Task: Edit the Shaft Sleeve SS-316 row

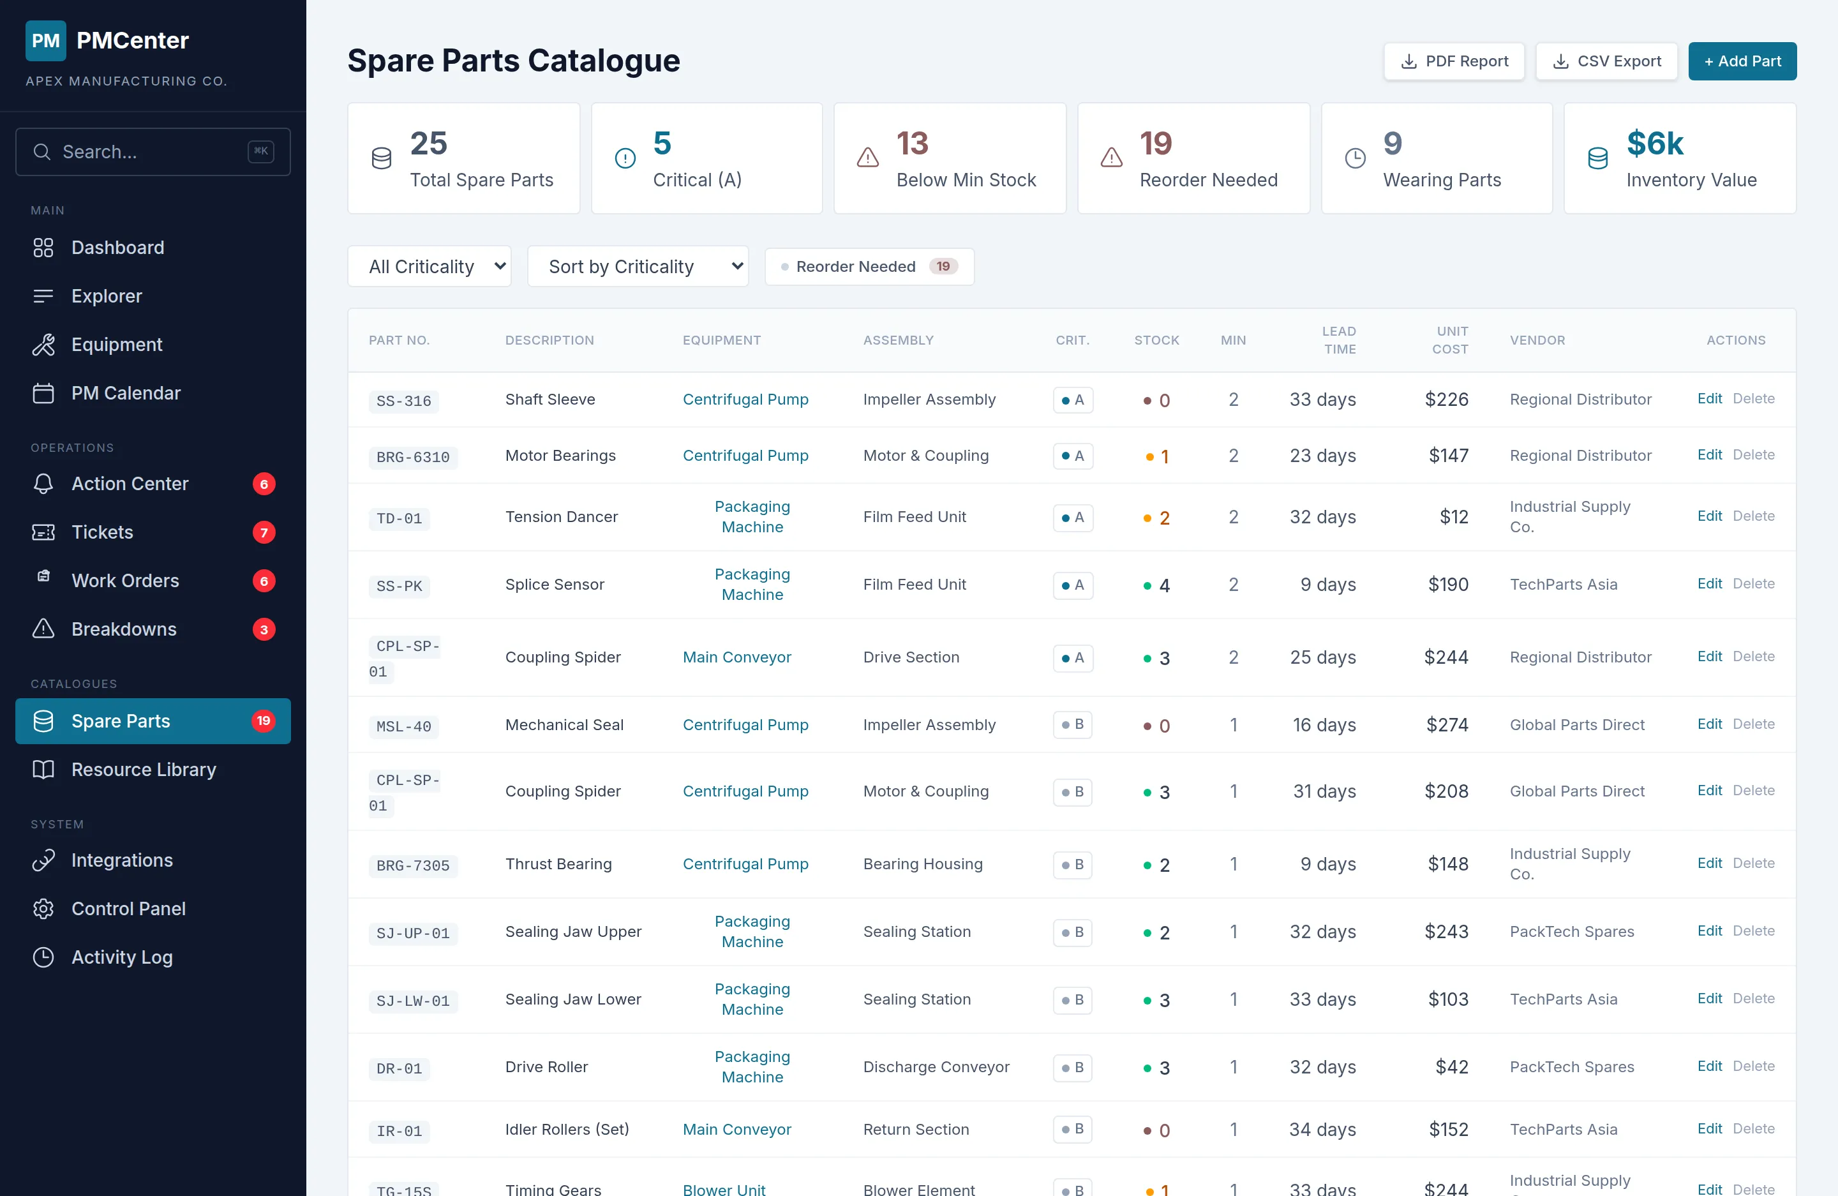Action: (x=1709, y=398)
